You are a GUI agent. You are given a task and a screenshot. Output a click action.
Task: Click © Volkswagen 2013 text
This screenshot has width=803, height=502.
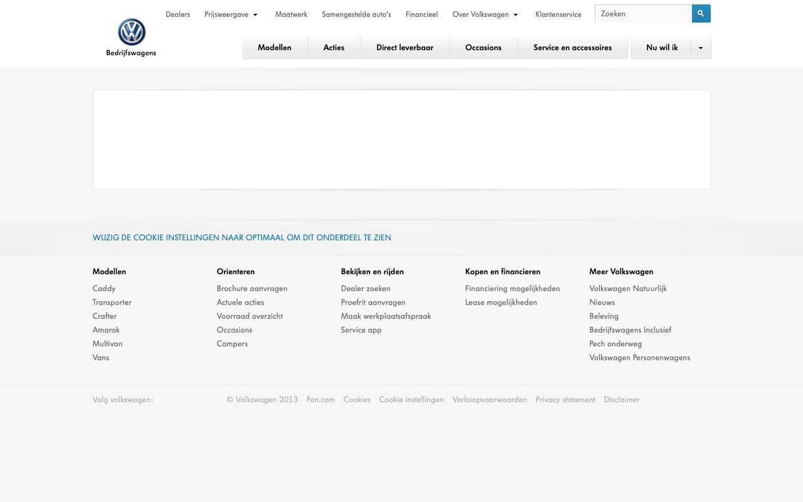click(x=262, y=400)
